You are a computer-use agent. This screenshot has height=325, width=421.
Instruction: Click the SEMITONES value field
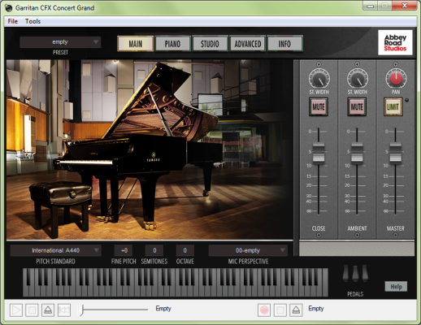(x=154, y=250)
